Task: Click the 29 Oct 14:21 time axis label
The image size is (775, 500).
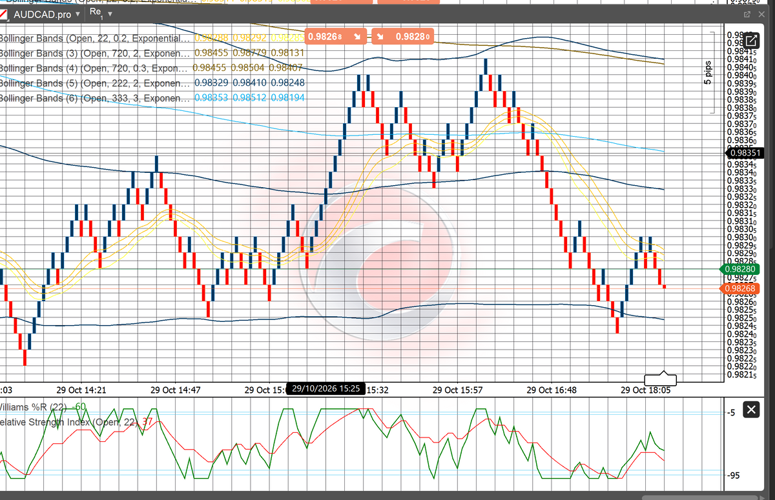Action: point(81,390)
